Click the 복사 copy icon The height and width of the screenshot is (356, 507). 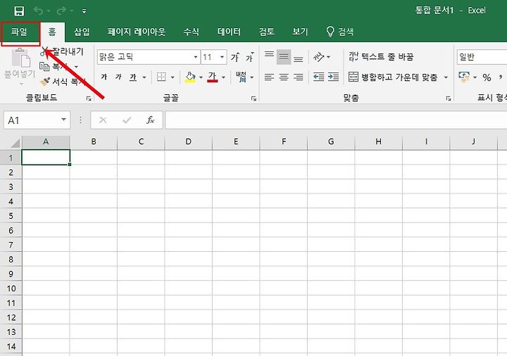click(44, 67)
